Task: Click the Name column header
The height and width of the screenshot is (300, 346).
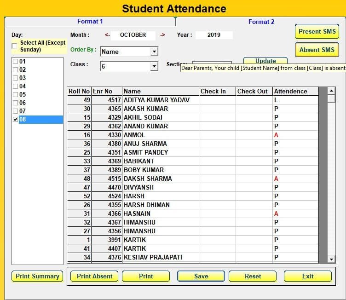Action: [161, 91]
